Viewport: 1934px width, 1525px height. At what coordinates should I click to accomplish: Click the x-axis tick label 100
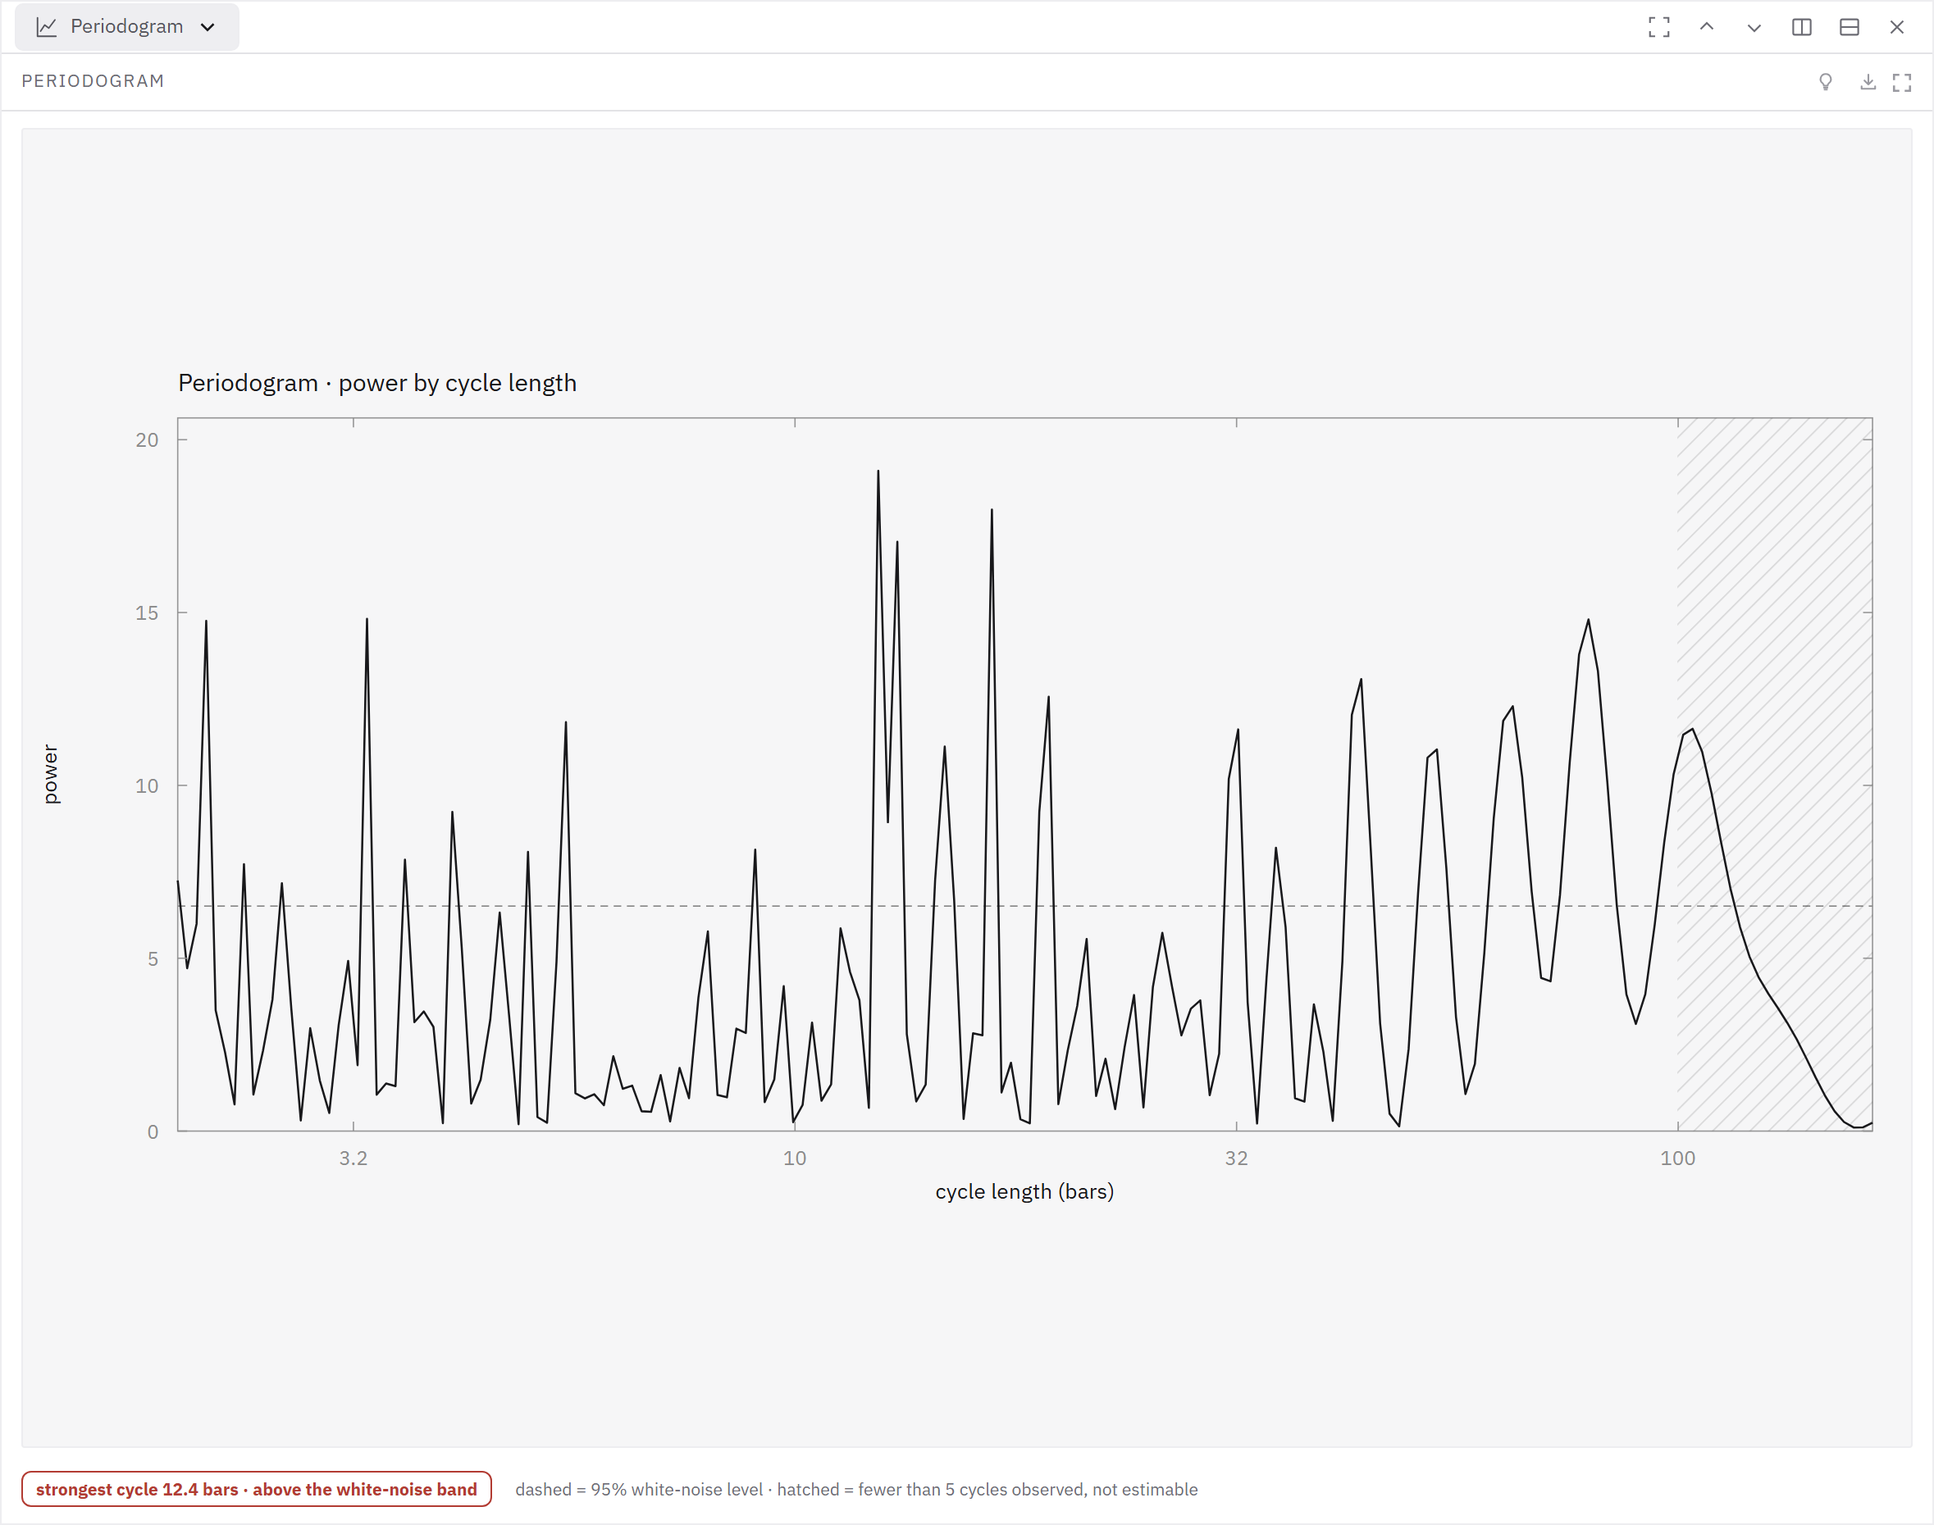point(1677,1159)
